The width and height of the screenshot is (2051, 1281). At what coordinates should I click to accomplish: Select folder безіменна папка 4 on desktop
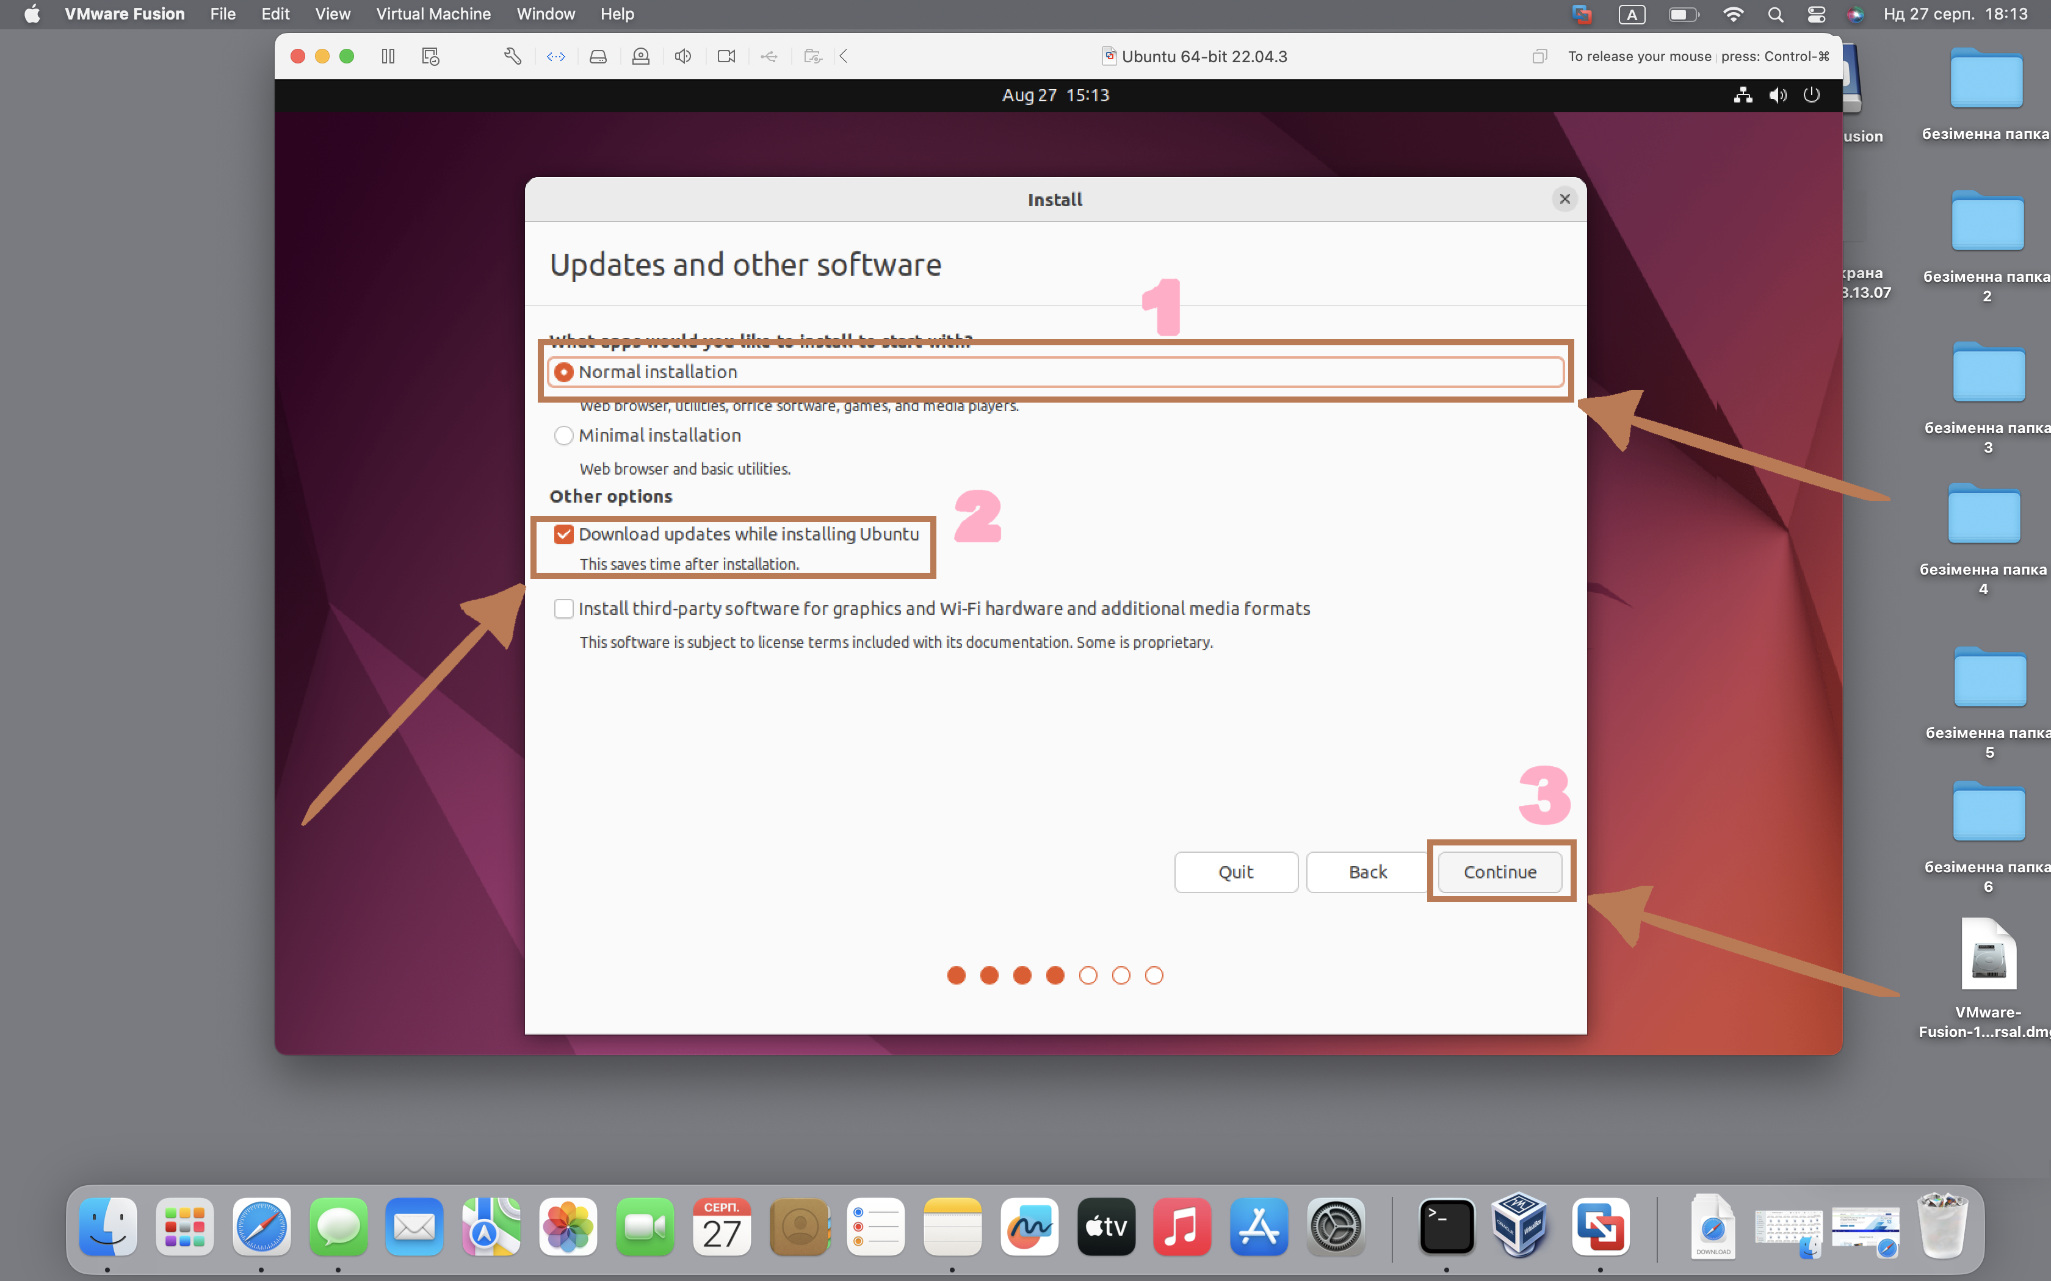pos(1984,515)
